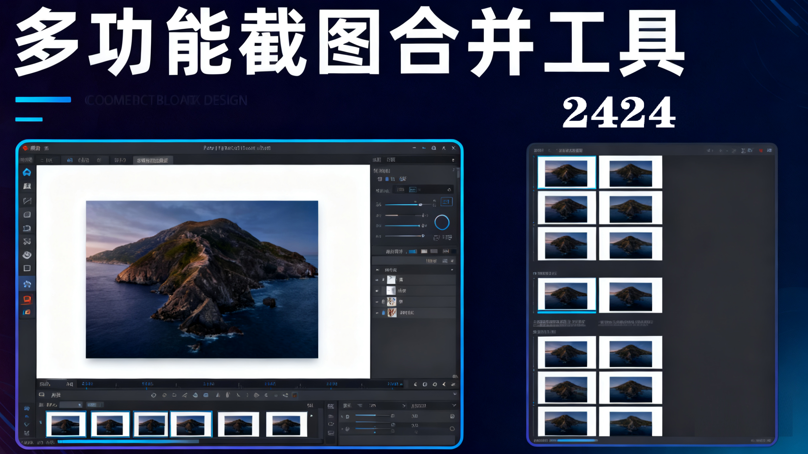Toggle visibility of the top layer row
This screenshot has height=454, width=808.
[x=377, y=280]
